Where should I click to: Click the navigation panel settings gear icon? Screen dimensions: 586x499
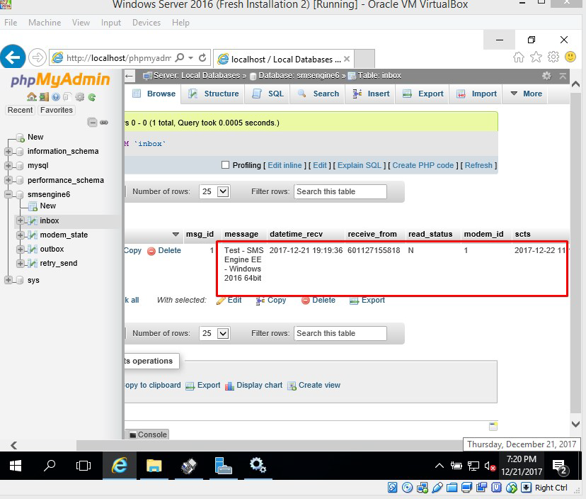[79, 97]
